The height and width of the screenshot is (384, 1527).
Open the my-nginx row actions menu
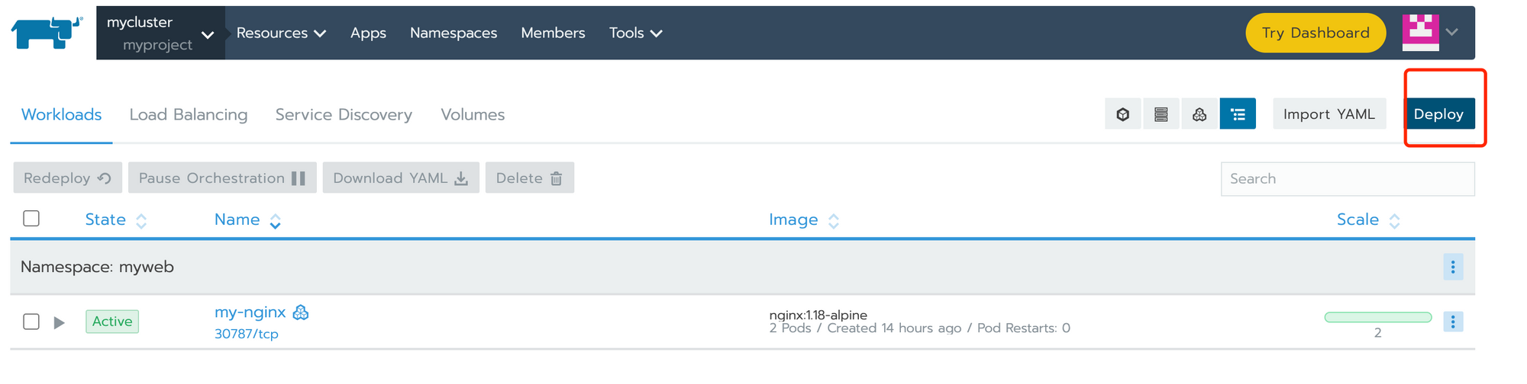point(1453,322)
